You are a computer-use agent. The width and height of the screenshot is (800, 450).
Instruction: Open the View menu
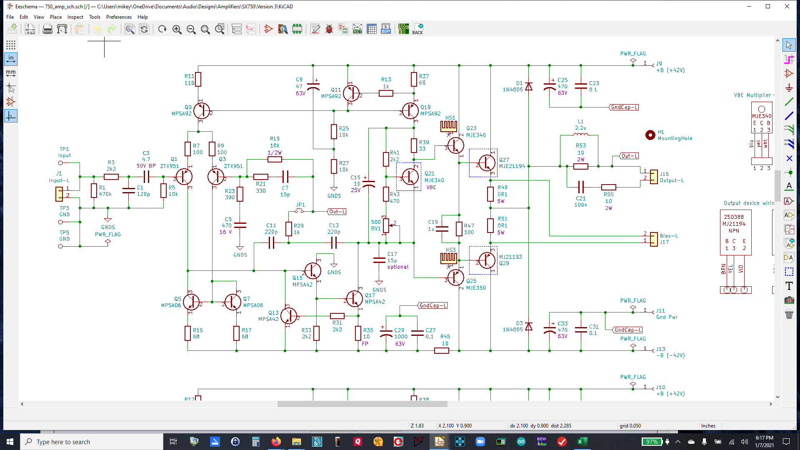click(x=39, y=17)
